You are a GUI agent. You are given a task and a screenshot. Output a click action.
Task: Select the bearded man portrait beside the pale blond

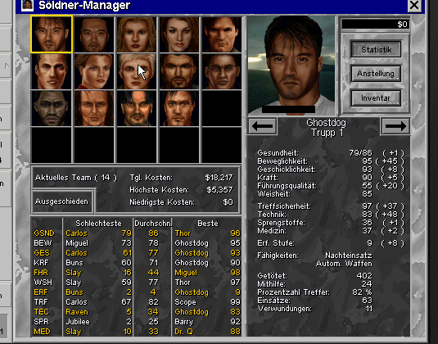(179, 71)
